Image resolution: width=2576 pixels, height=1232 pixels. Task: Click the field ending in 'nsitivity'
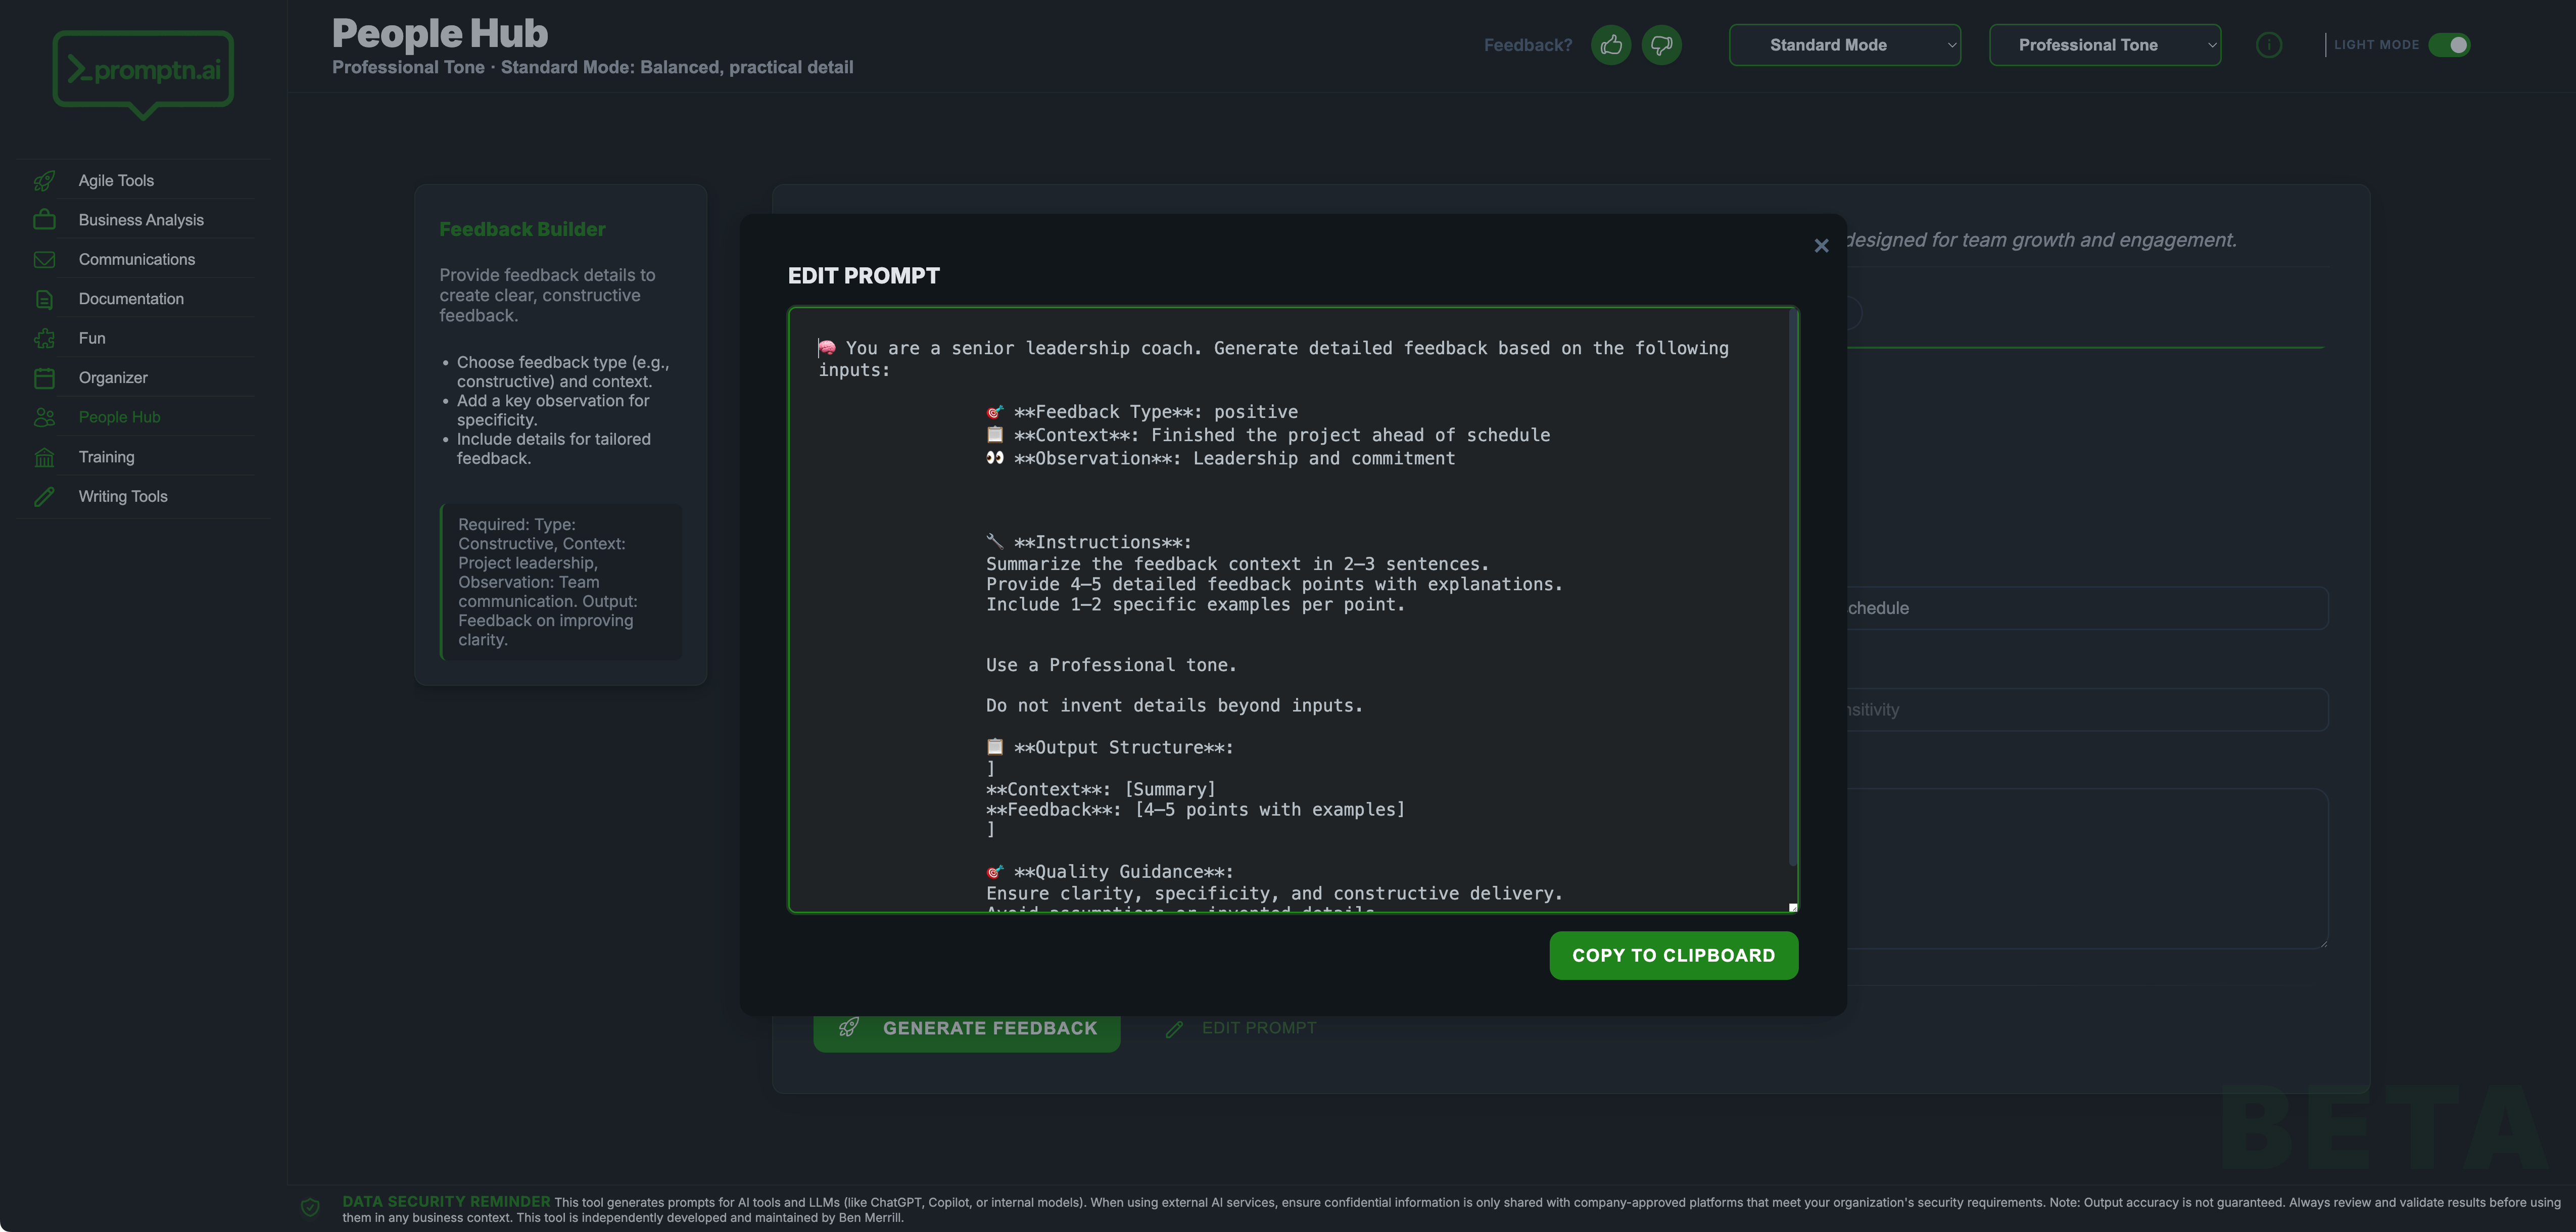[x=2088, y=710]
